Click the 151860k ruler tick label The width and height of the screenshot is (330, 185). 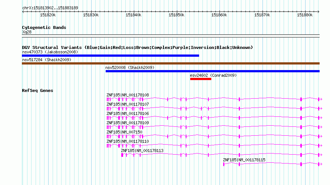click(x=219, y=15)
